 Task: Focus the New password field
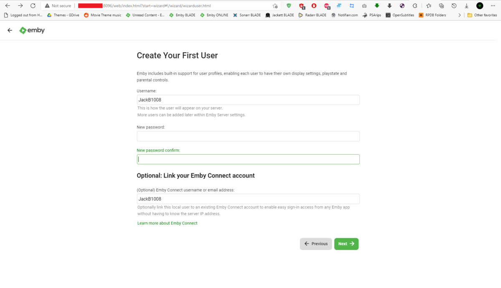click(248, 136)
